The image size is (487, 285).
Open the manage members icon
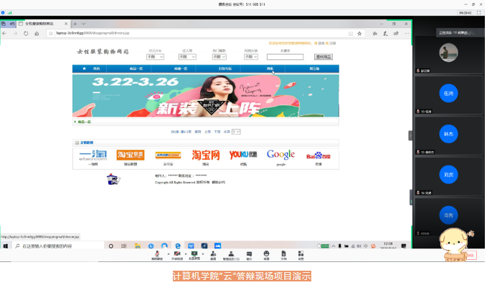click(231, 256)
